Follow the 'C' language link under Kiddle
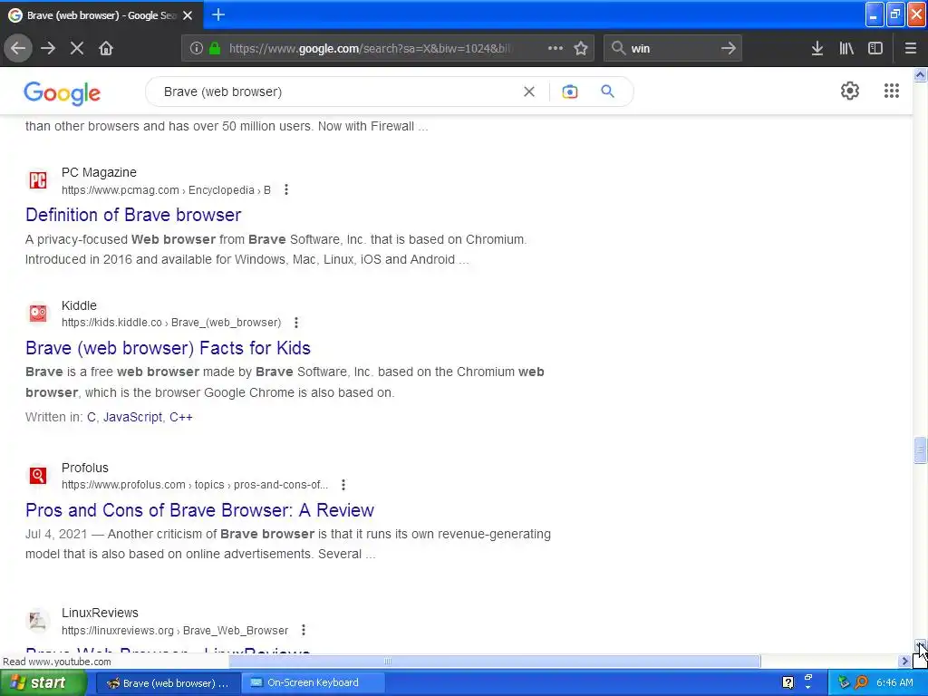Image resolution: width=928 pixels, height=696 pixels. [92, 417]
